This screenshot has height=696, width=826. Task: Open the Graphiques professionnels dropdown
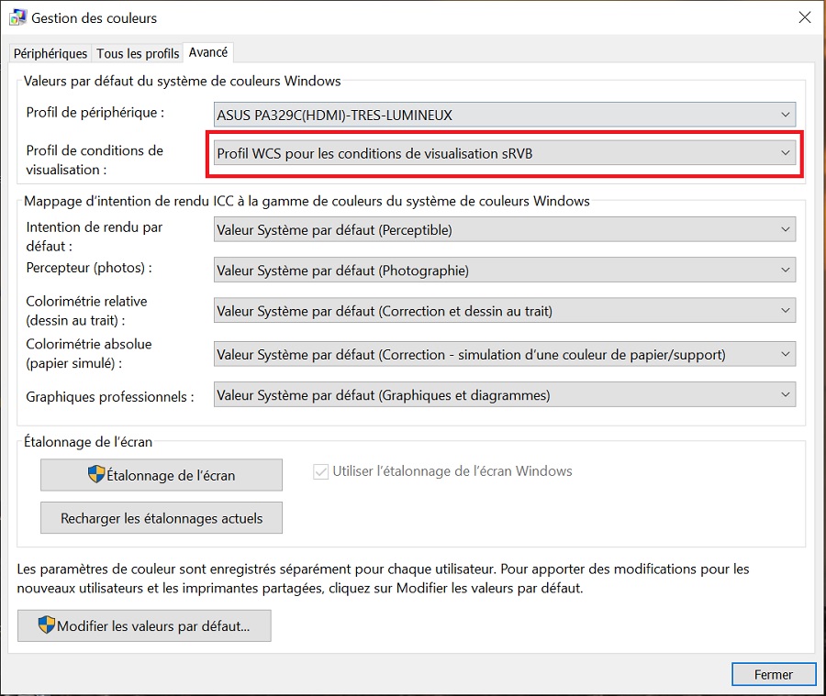(x=504, y=395)
